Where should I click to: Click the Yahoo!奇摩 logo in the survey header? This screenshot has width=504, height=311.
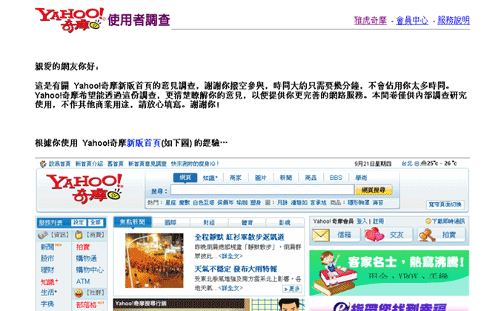pos(70,19)
